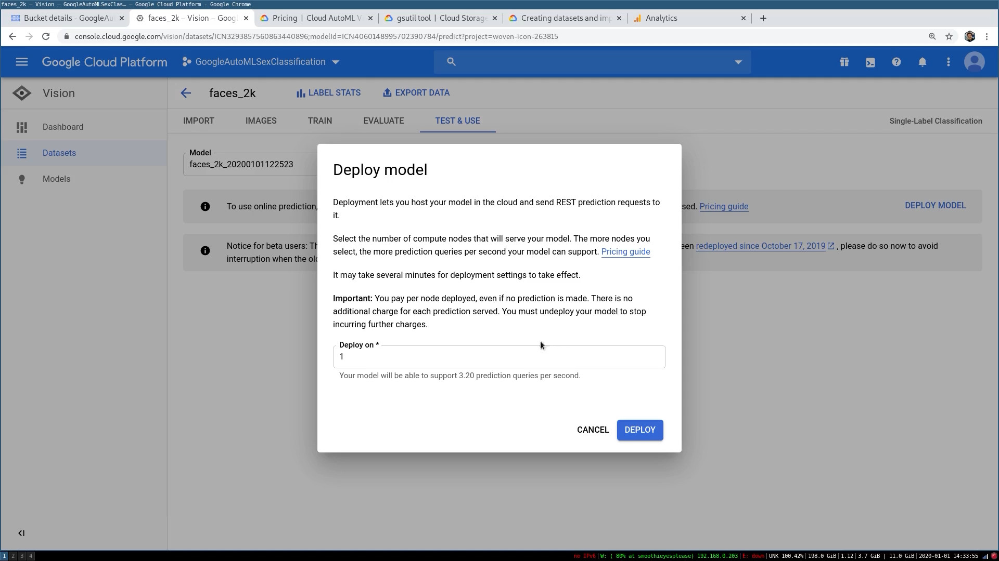Select the TEST & USE tab
Screen dimensions: 999x561
click(x=457, y=121)
